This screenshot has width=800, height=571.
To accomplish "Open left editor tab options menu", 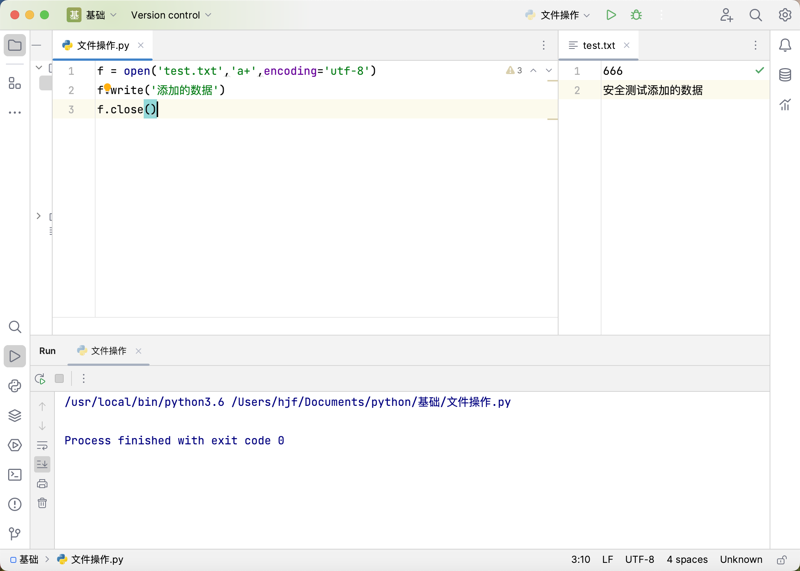I will tap(544, 46).
